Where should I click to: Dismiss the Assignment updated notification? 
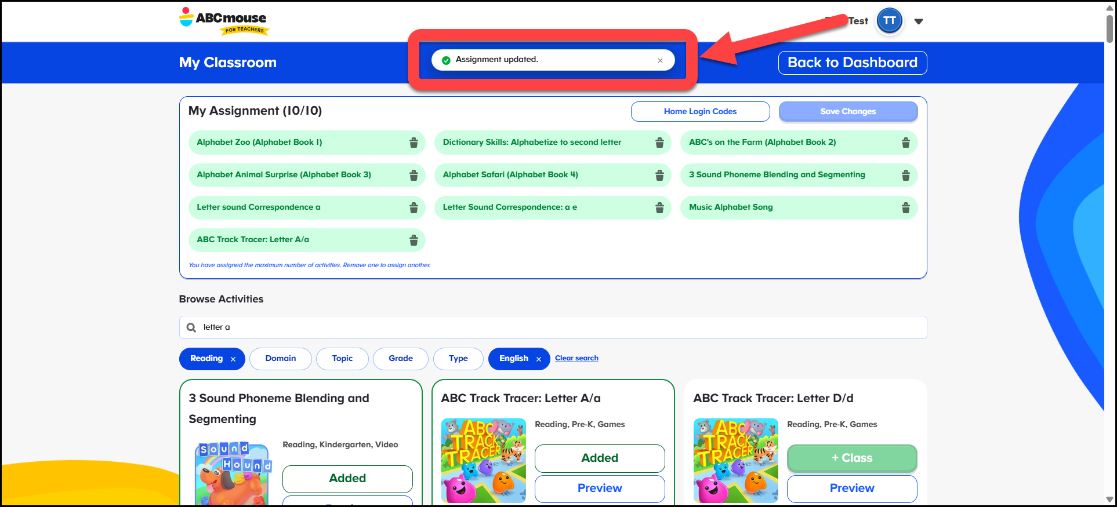660,60
